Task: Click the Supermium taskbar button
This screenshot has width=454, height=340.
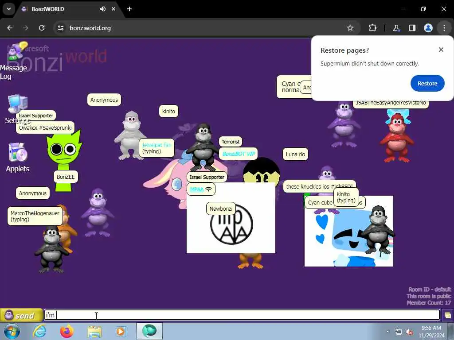Action: tap(149, 331)
